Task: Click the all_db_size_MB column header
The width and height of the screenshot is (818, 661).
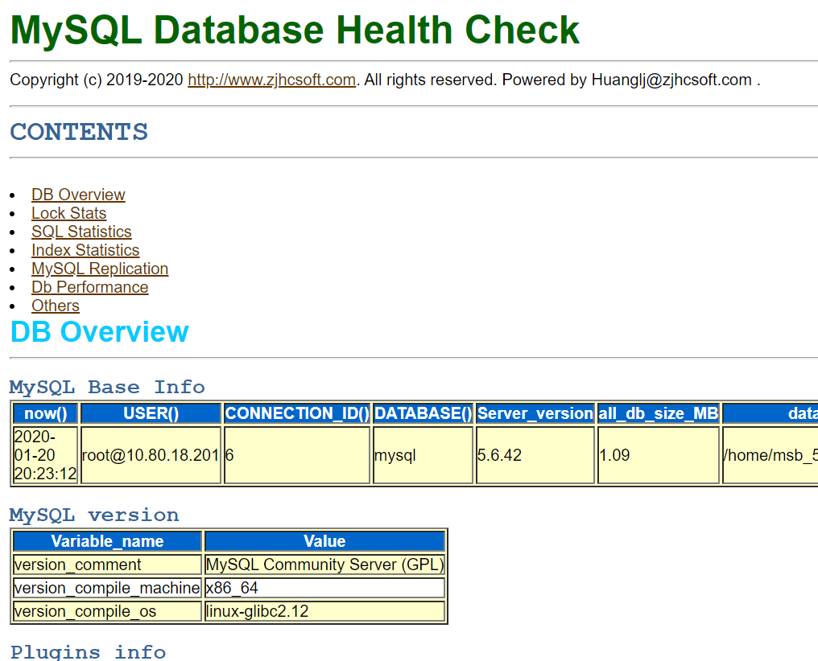Action: pos(659,413)
